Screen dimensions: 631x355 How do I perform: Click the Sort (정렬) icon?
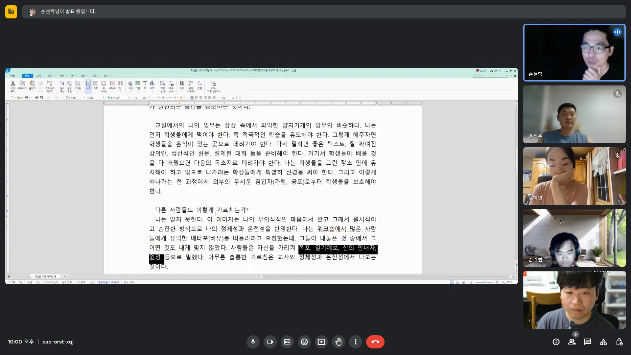(x=199, y=85)
